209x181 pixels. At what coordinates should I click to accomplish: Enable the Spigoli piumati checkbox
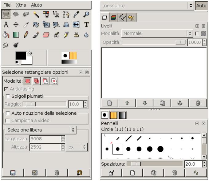tap(8, 96)
